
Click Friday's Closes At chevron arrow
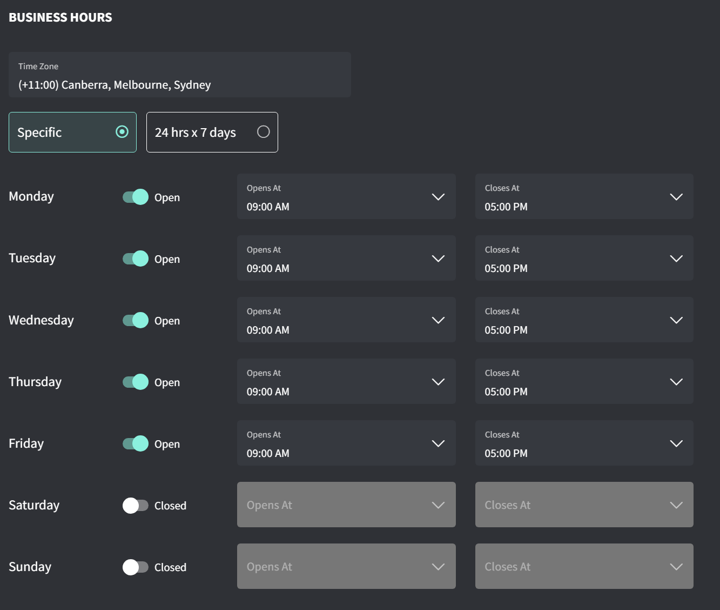pyautogui.click(x=676, y=443)
